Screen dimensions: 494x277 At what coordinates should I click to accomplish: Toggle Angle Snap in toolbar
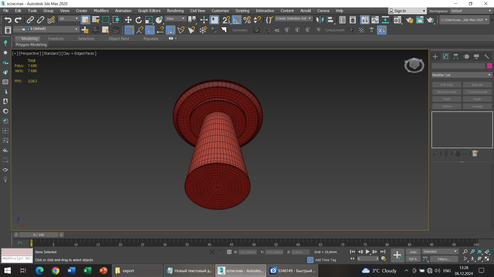point(237,20)
